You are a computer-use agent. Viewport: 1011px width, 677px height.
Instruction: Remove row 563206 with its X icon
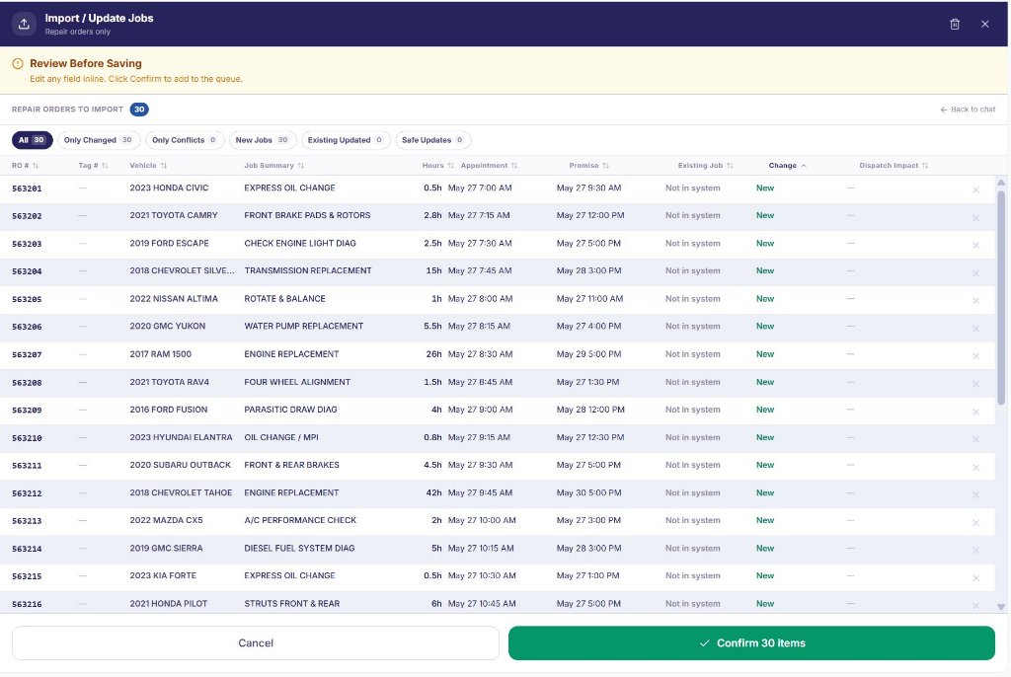[x=975, y=329]
